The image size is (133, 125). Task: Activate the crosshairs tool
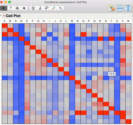pos(61,8)
